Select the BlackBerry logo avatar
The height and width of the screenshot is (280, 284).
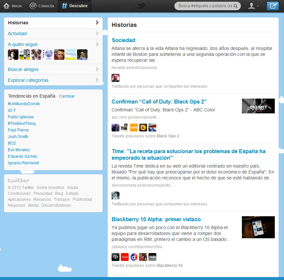click(x=116, y=257)
